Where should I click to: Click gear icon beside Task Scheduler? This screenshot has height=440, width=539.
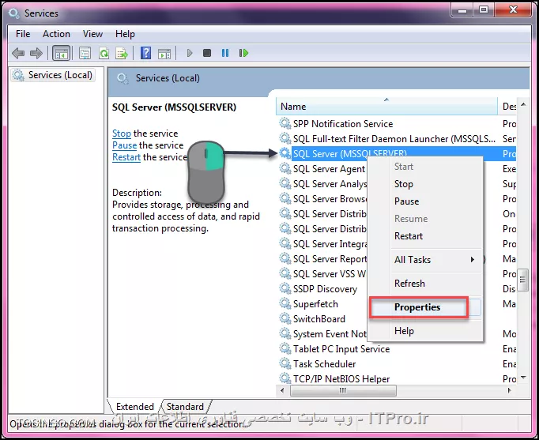click(x=285, y=363)
